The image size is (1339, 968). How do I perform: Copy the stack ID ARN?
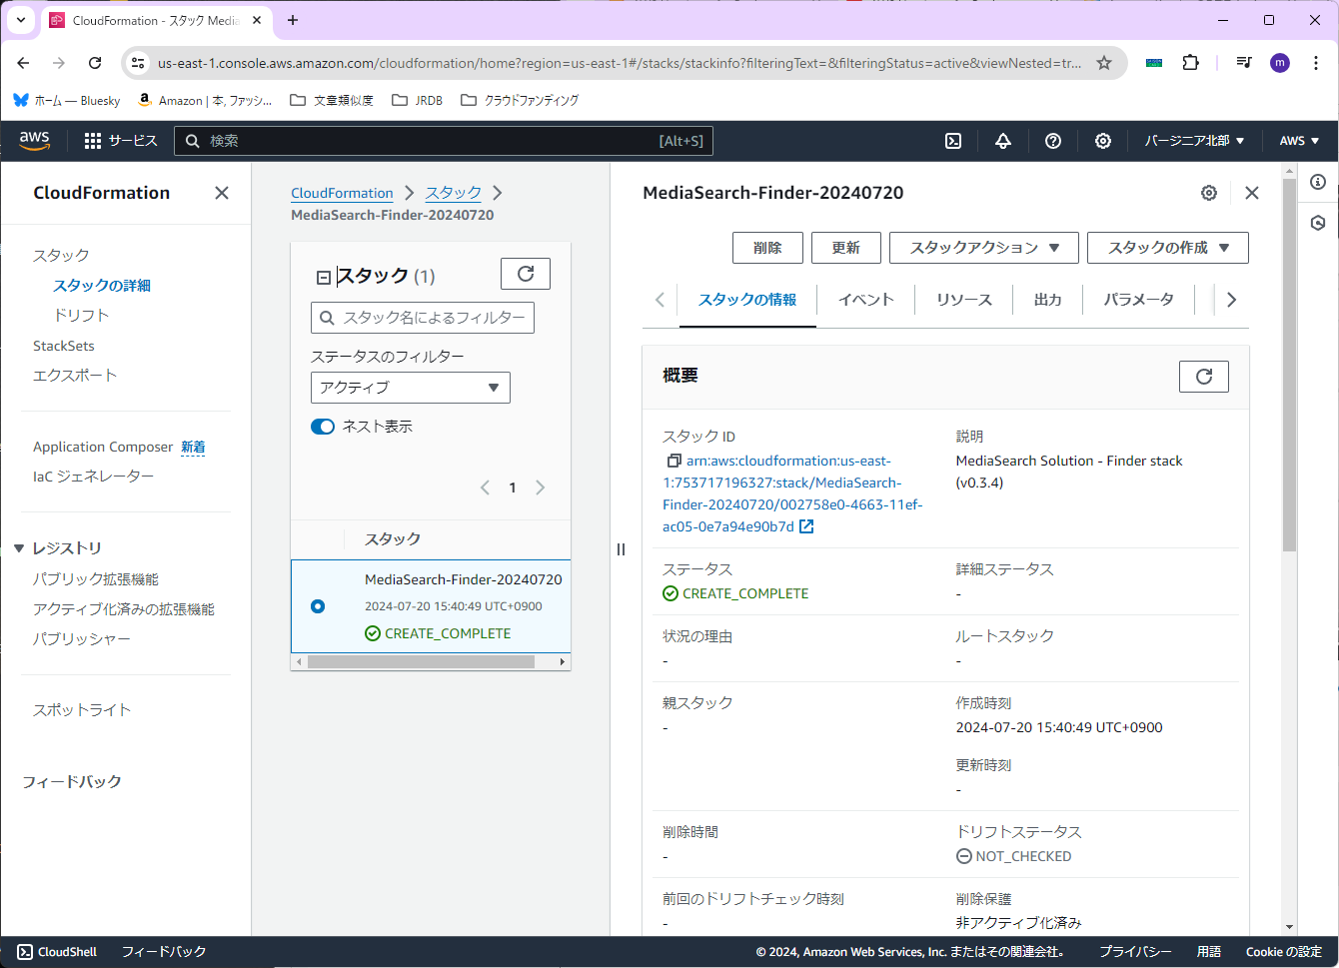point(674,461)
